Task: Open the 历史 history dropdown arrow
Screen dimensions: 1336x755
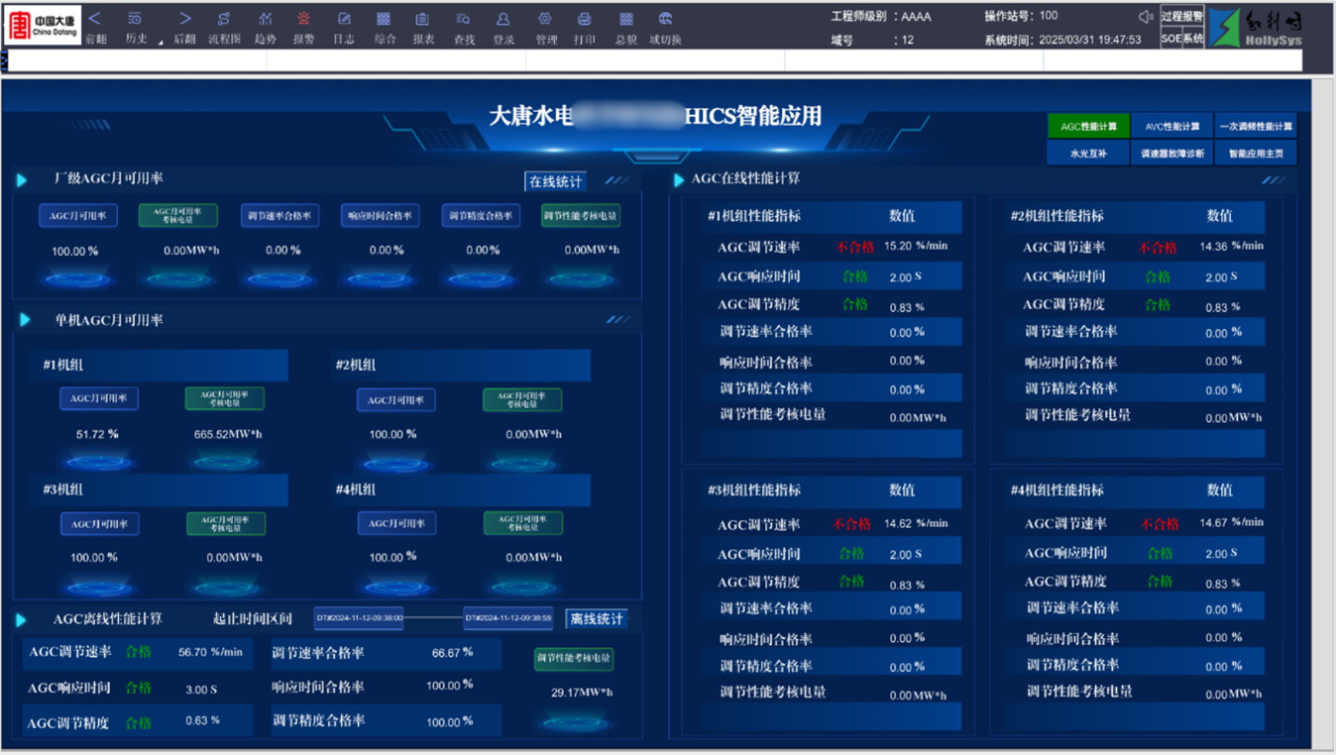Action: tap(161, 42)
